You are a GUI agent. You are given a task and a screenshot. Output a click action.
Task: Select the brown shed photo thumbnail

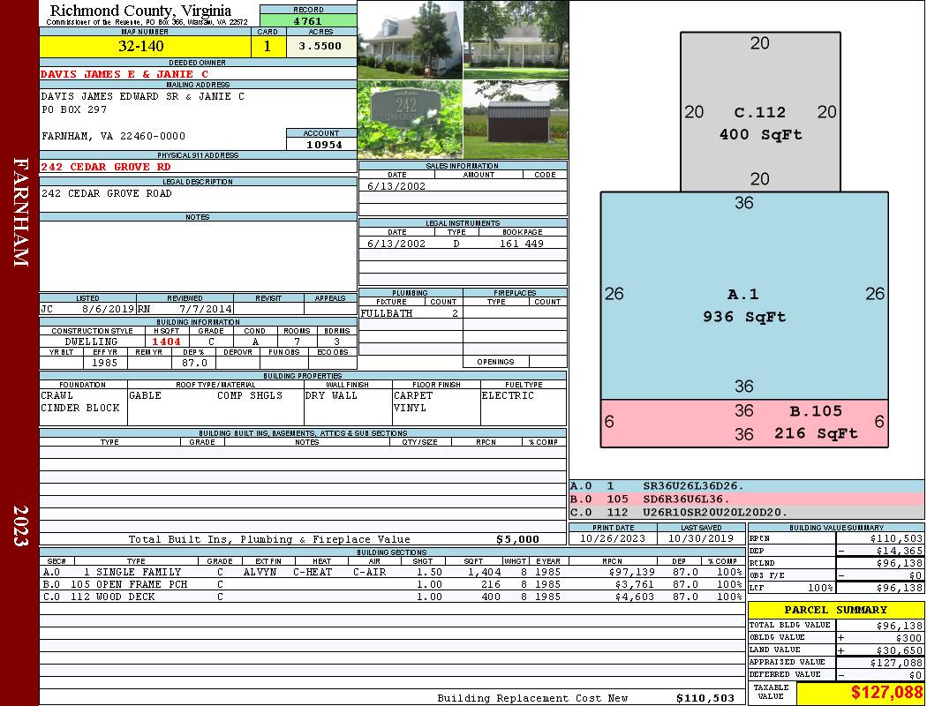click(x=516, y=119)
